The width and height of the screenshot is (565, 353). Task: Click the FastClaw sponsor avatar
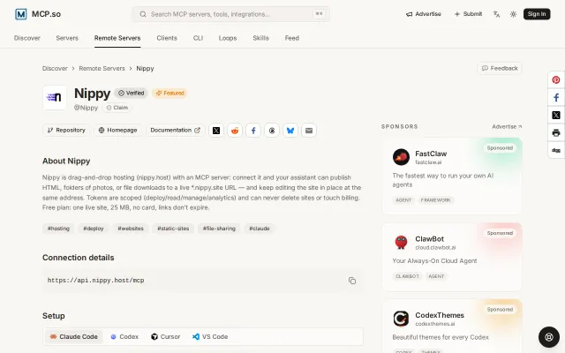tap(401, 157)
